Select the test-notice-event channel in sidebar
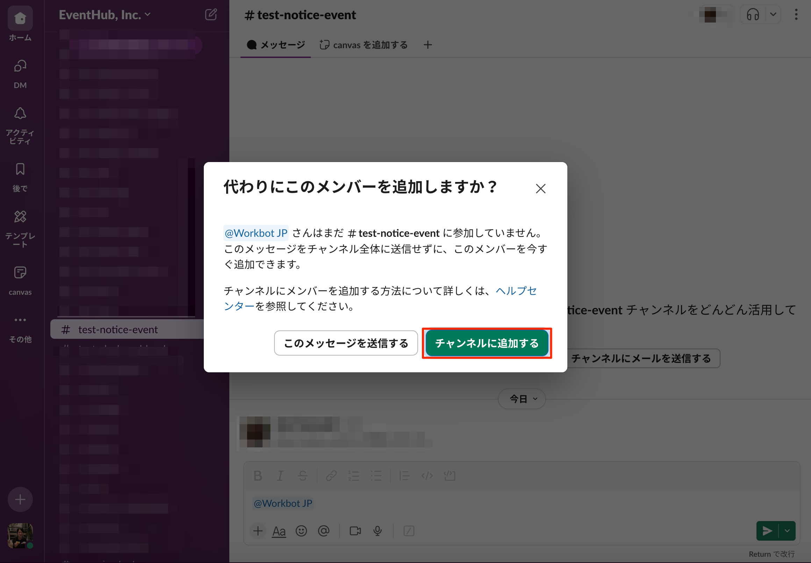The width and height of the screenshot is (811, 563). tap(128, 329)
